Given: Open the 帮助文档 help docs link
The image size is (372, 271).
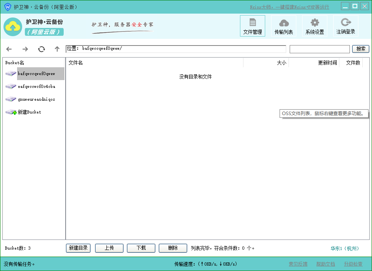Looking at the screenshot, I should point(325,264).
